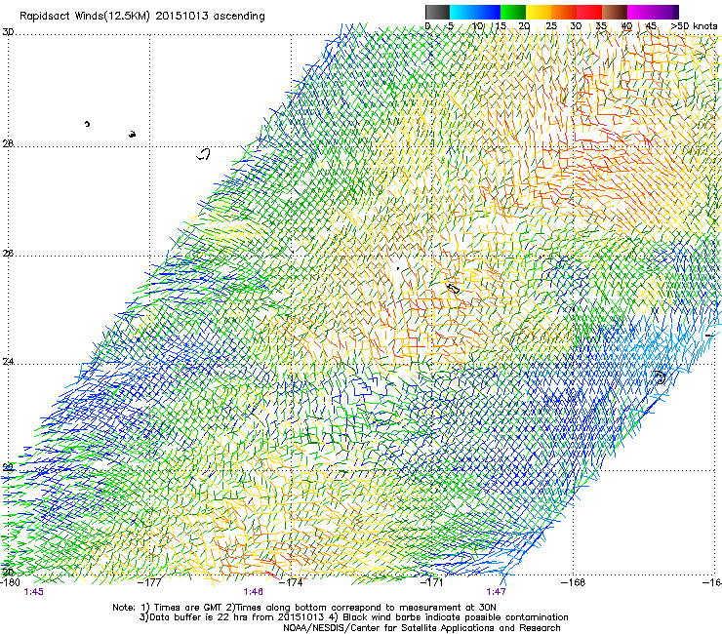Click the black island outline amid orange barbs
This screenshot has height=634, width=722.
point(453,289)
